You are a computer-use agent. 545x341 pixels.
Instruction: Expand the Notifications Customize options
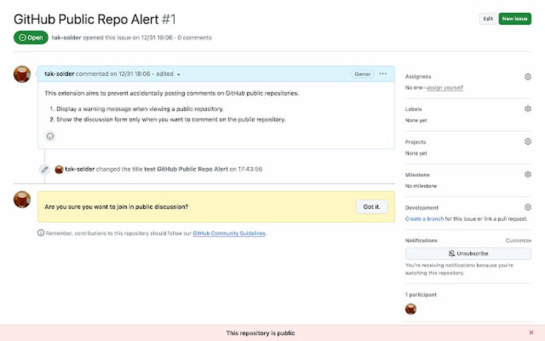pos(518,240)
